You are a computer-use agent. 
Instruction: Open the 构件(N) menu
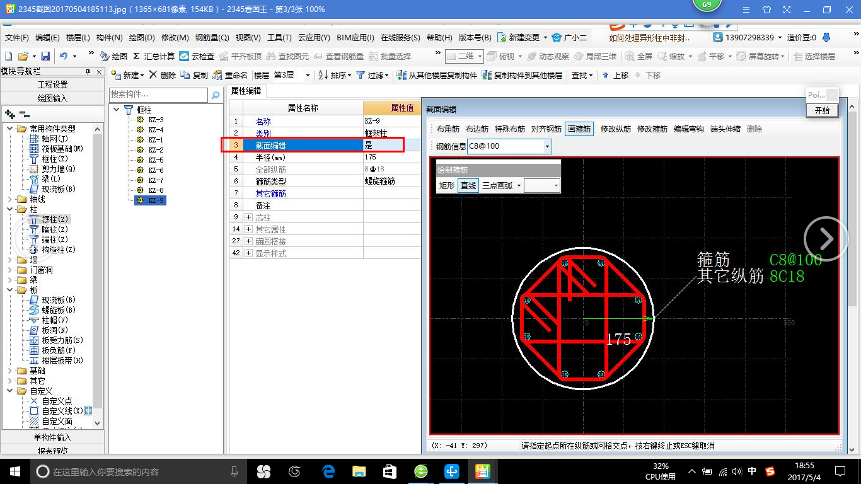coord(110,38)
